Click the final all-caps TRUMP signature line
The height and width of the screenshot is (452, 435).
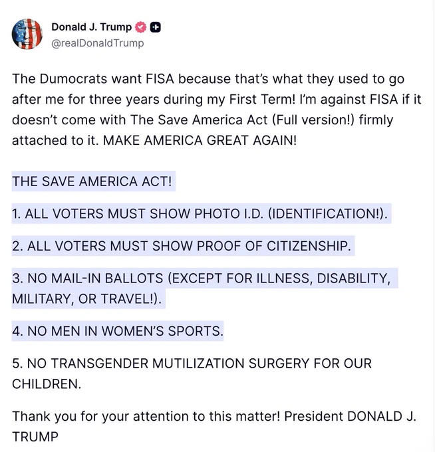coord(35,437)
